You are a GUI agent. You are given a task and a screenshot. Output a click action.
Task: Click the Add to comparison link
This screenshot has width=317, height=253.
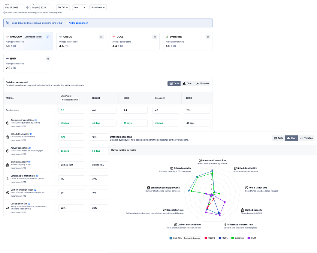[77, 23]
